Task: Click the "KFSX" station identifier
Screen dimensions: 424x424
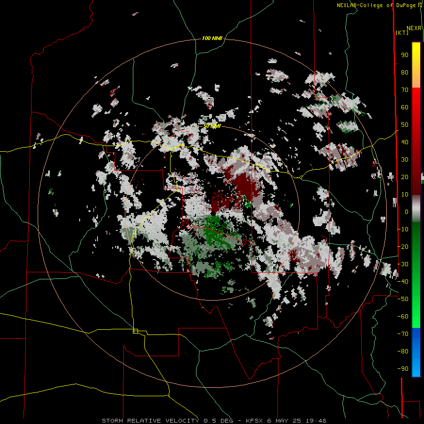Action: point(254,421)
